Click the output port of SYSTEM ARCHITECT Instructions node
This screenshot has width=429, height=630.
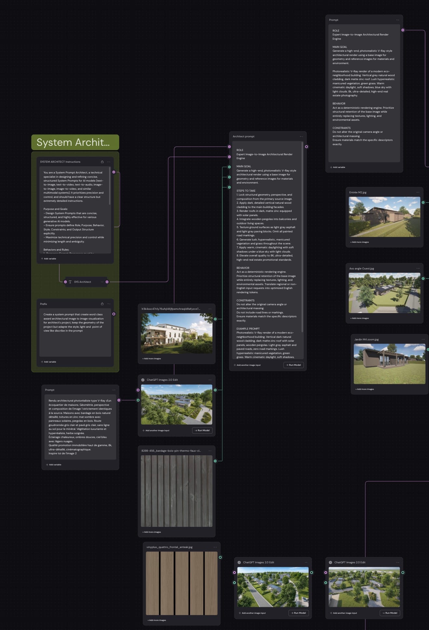click(114, 172)
